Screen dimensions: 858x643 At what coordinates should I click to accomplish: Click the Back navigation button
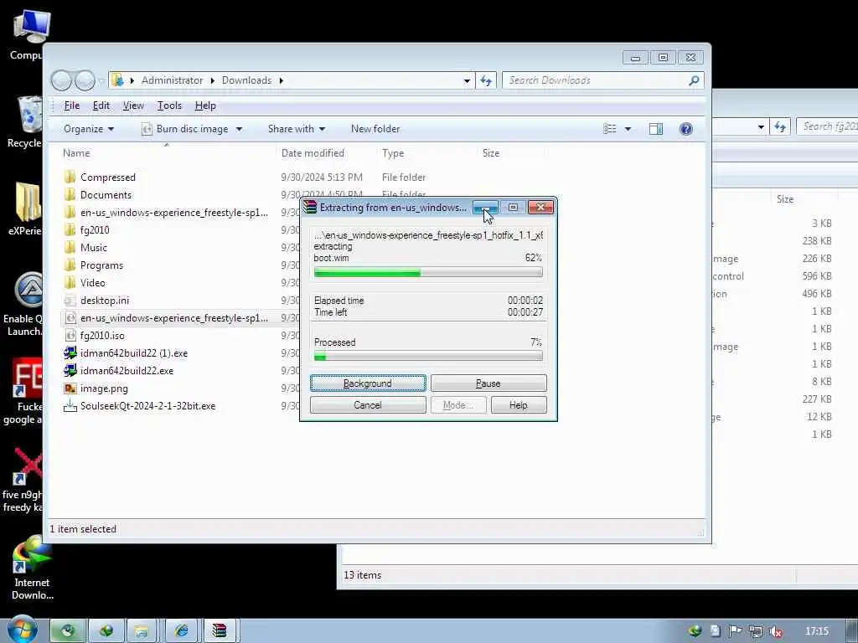[61, 80]
